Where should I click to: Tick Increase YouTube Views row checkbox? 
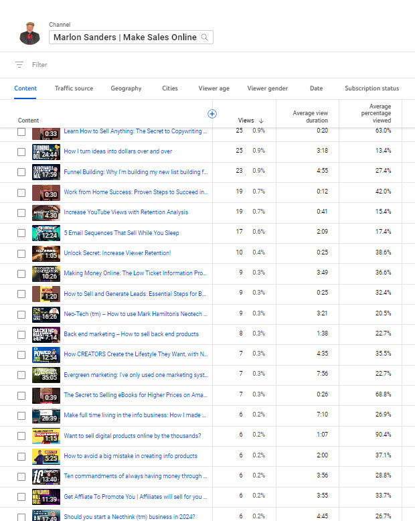click(x=21, y=213)
